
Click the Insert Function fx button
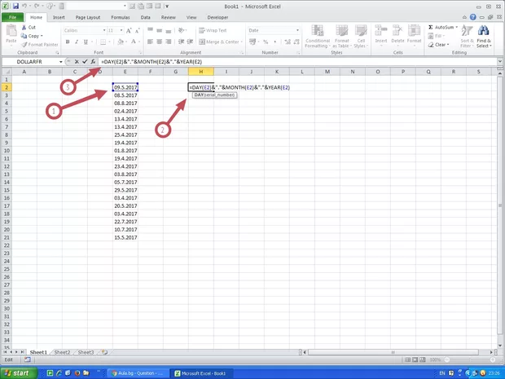(93, 62)
